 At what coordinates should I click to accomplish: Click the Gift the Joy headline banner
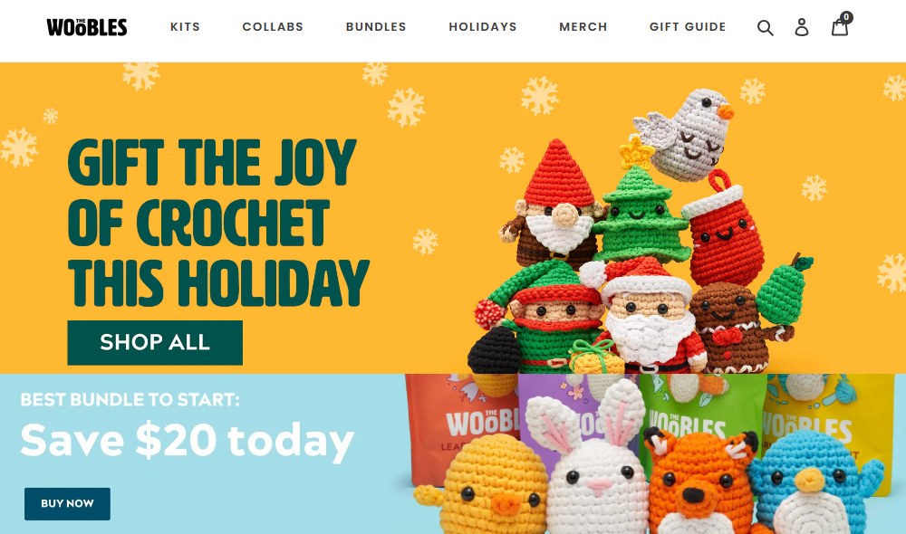click(217, 223)
